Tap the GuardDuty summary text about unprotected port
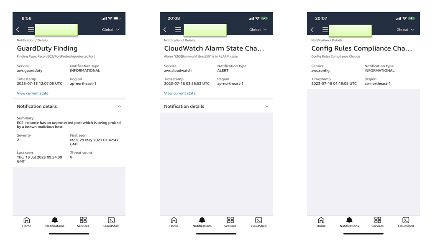435x249 pixels. tap(69, 125)
